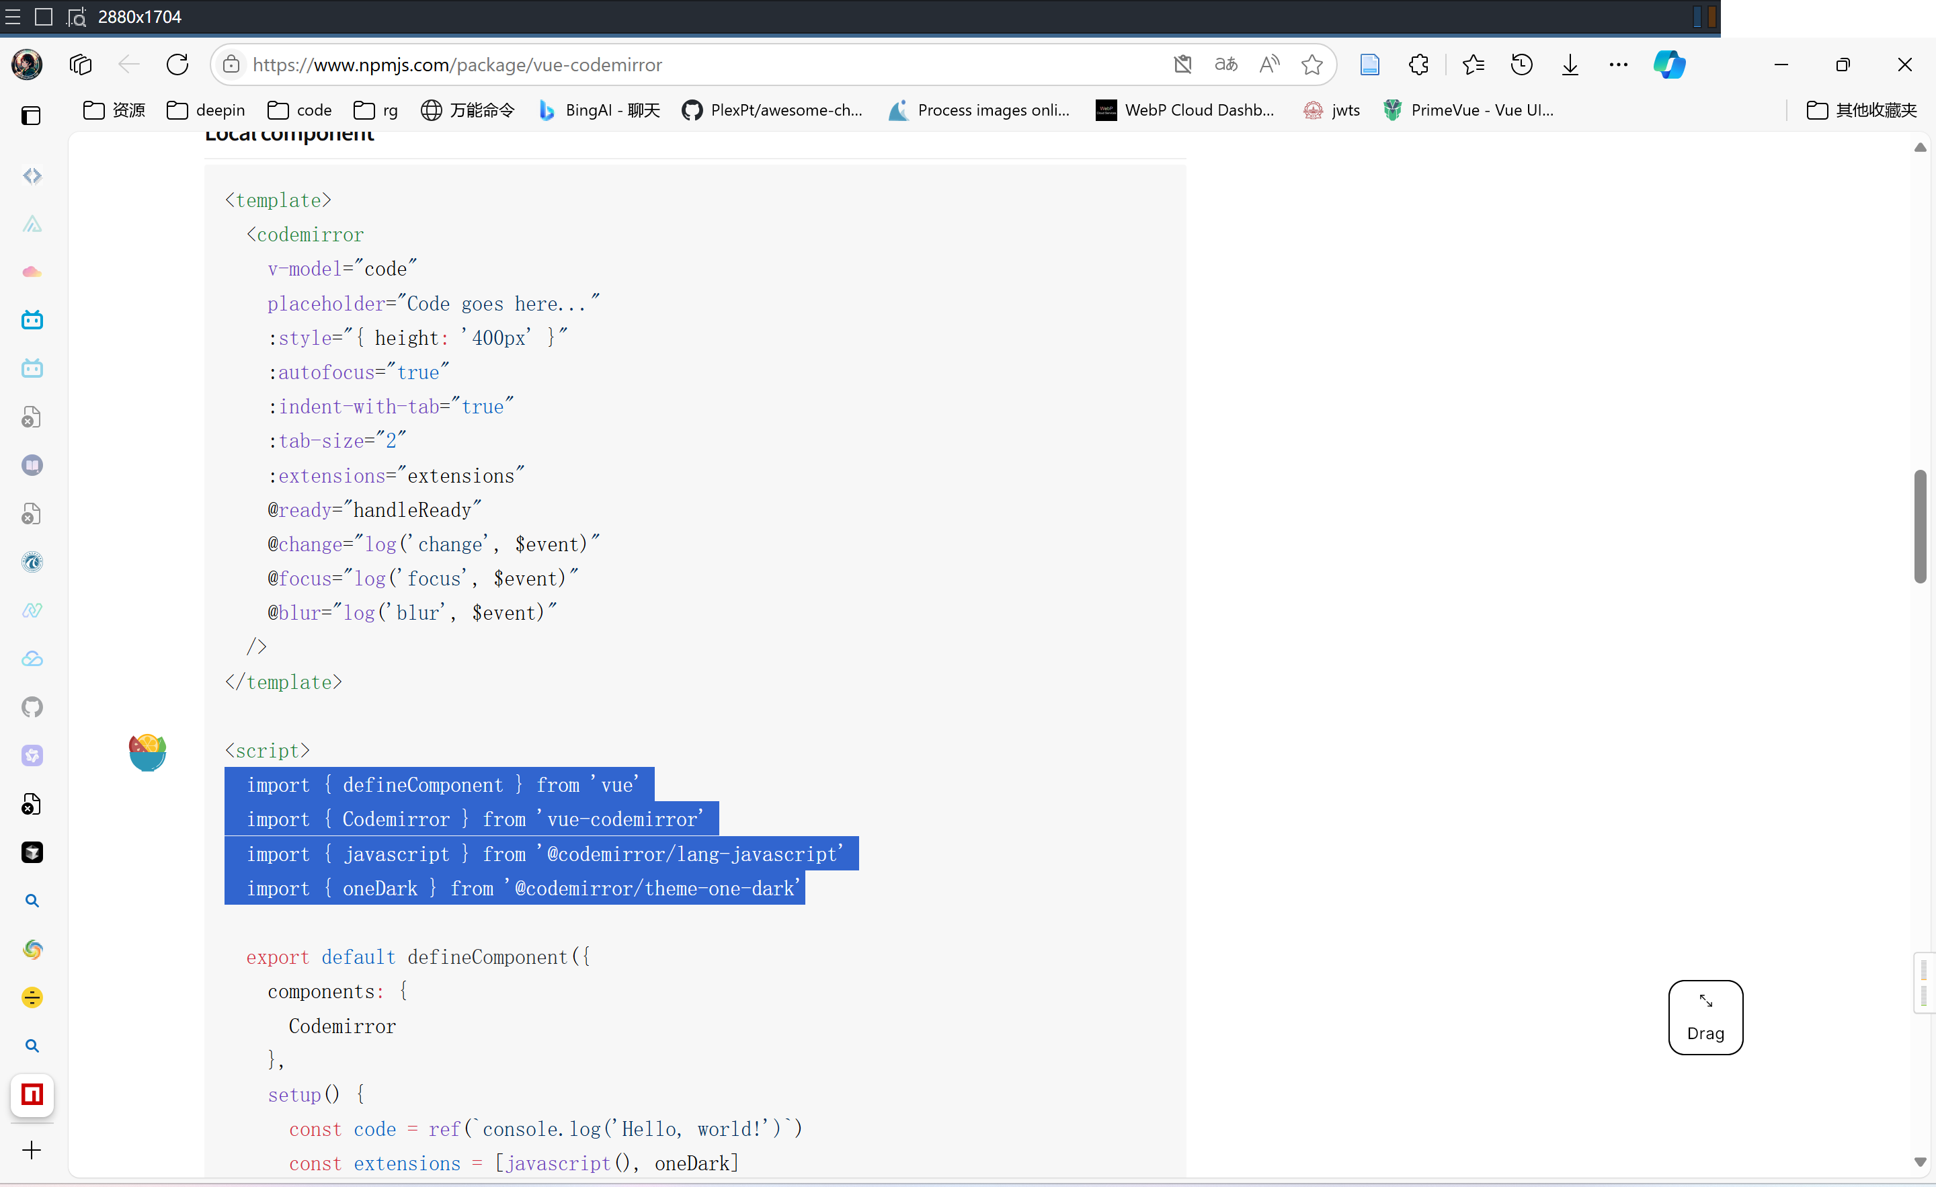Switch to the yellow circle vertical tab
Screen dimensions: 1936x1187
(32, 997)
